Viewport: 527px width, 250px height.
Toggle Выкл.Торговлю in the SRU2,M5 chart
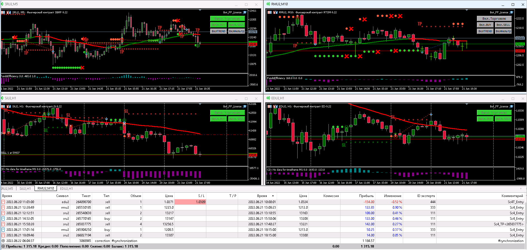pos(227,19)
